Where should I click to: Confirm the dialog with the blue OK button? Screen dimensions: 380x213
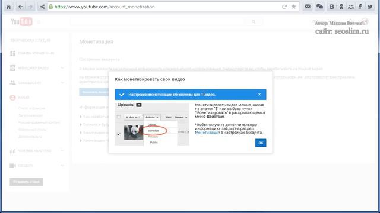click(x=261, y=143)
